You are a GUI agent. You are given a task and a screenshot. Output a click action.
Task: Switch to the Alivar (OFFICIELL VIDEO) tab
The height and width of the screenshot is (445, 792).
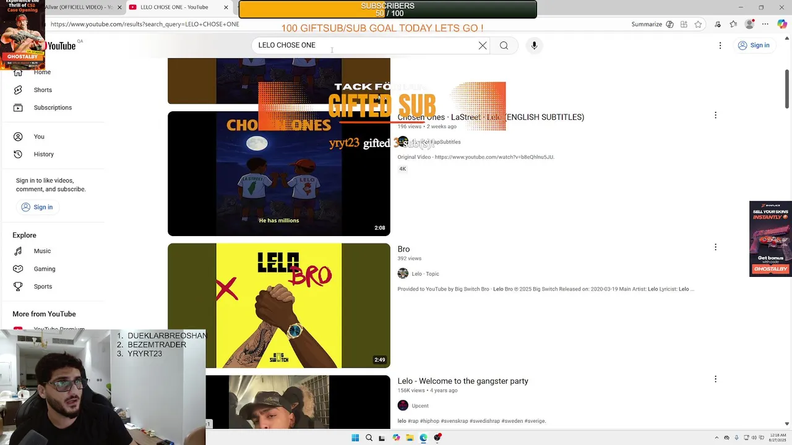click(x=87, y=7)
